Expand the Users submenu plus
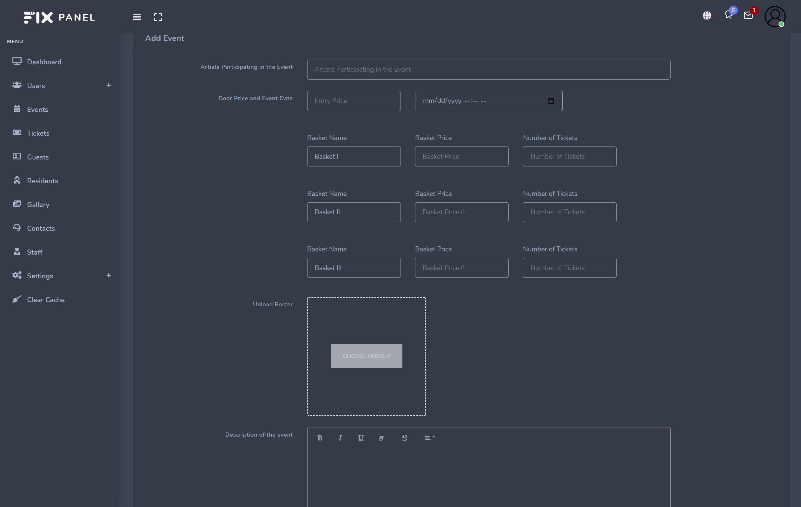 point(109,85)
